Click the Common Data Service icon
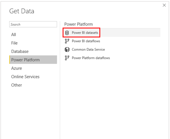 pos(67,50)
